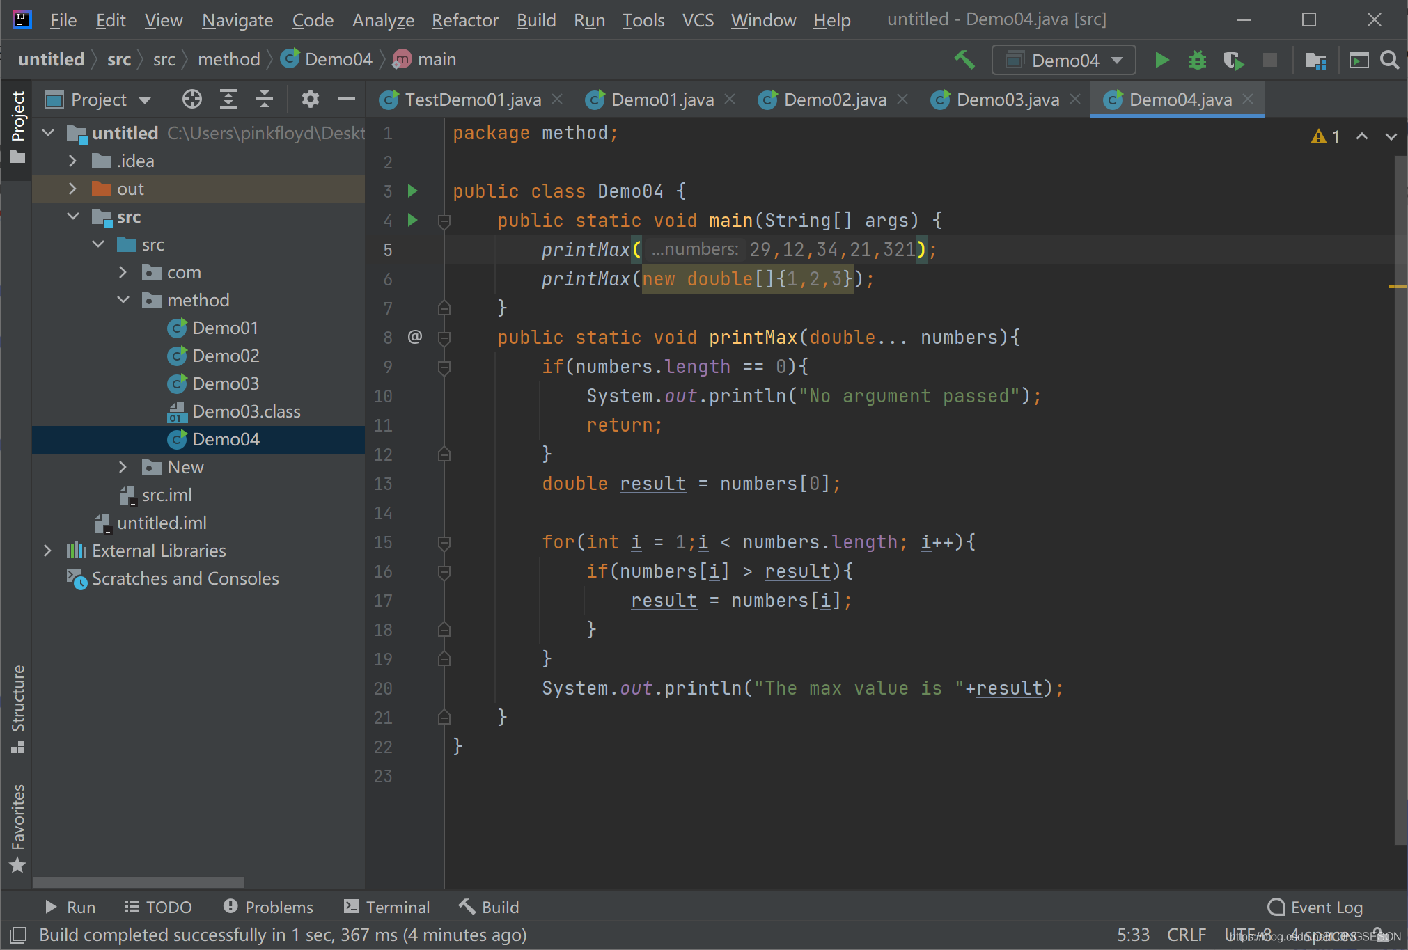Click the IntelliJ IDEA logo icon

22,19
